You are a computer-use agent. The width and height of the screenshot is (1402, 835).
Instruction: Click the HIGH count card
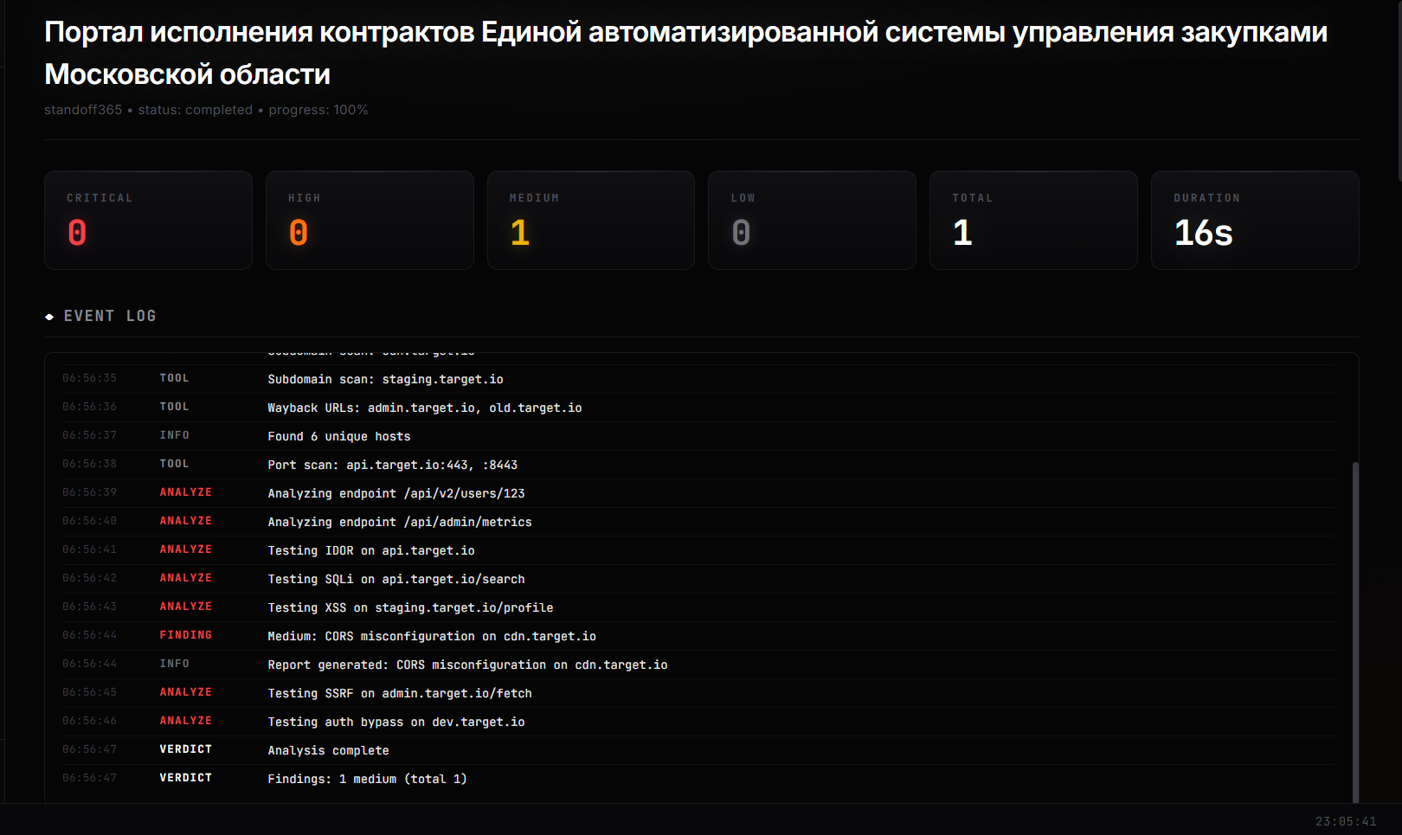pyautogui.click(x=370, y=220)
